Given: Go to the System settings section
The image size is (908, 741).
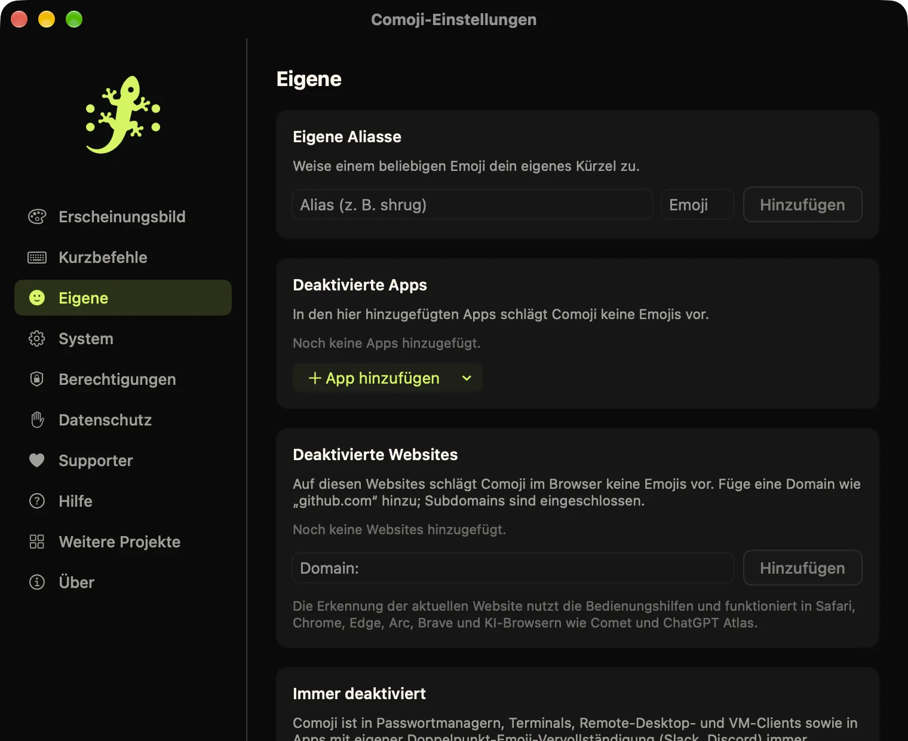Looking at the screenshot, I should [123, 339].
